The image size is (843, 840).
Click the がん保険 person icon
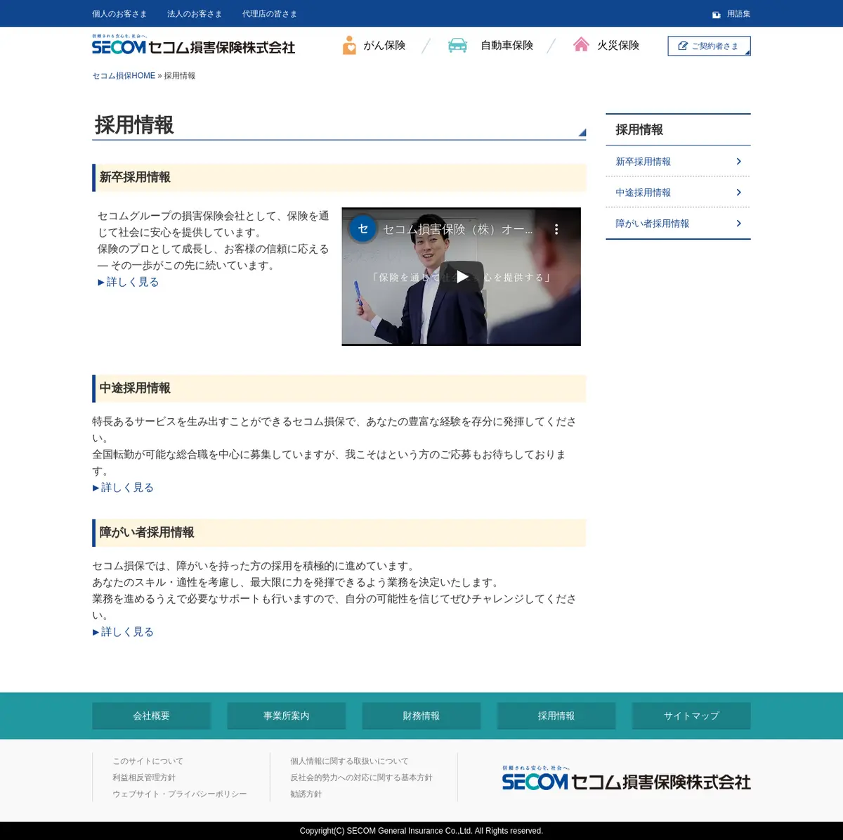349,46
